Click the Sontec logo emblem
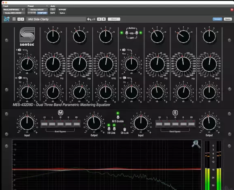Viewport: 234px width, 190px height. [x=27, y=35]
